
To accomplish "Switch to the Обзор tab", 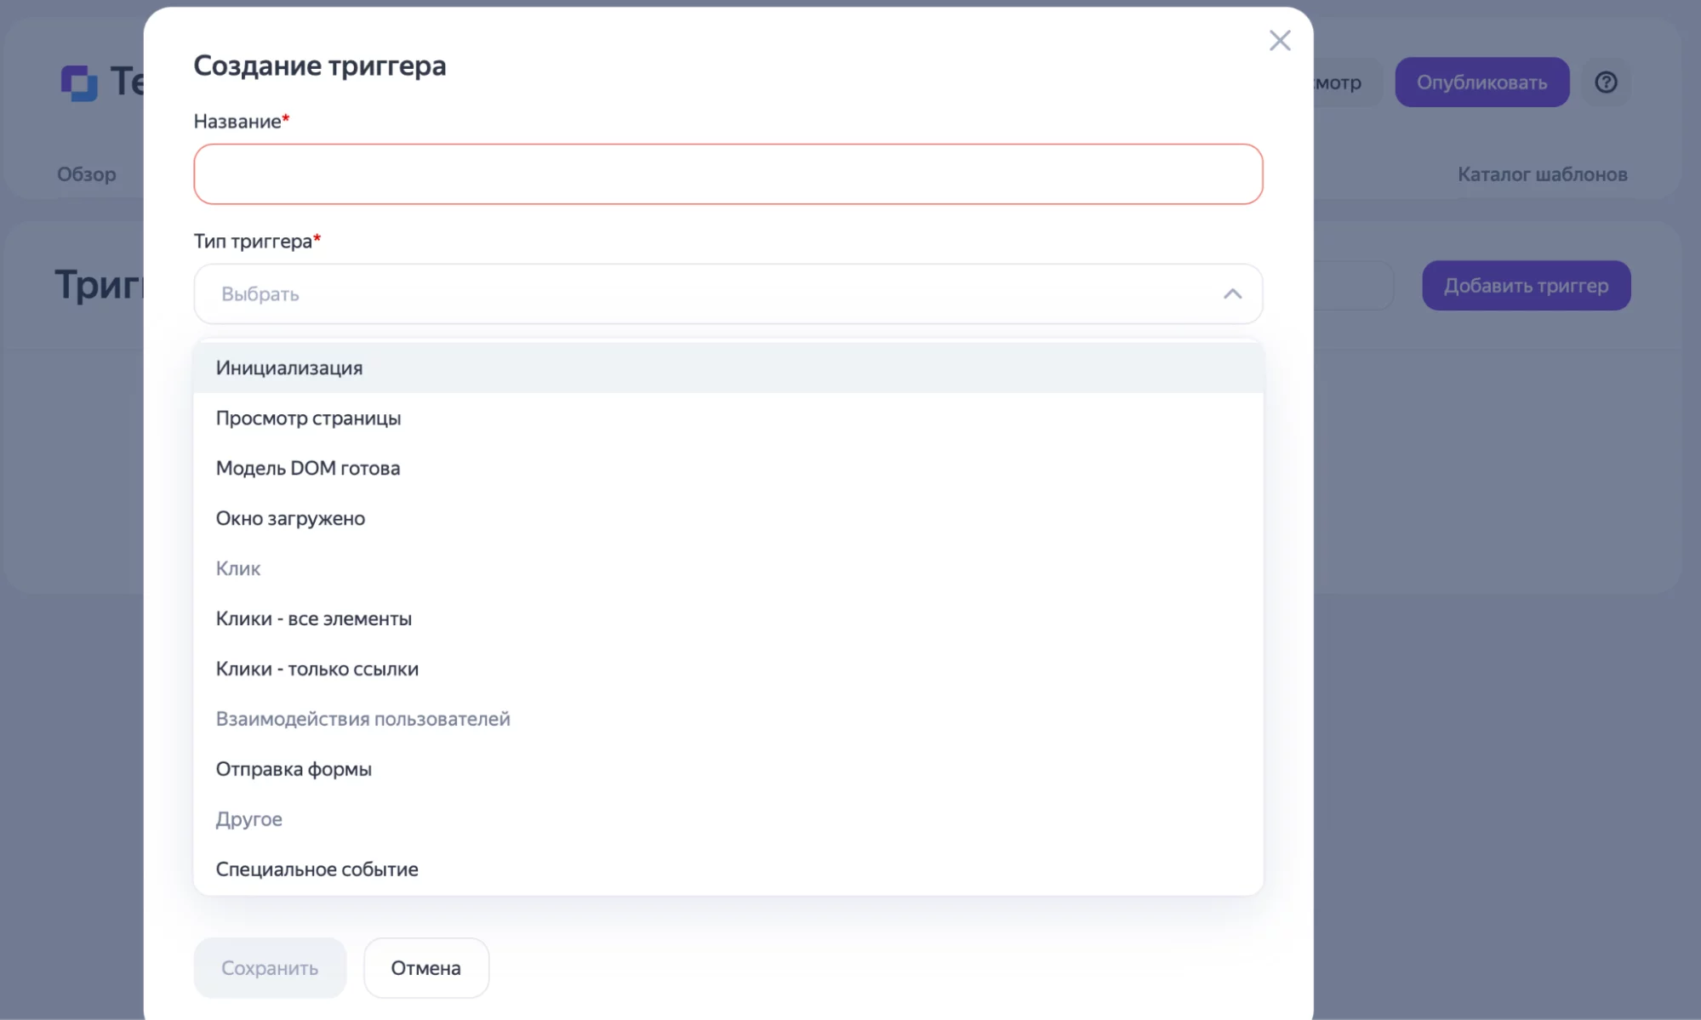I will click(x=87, y=174).
